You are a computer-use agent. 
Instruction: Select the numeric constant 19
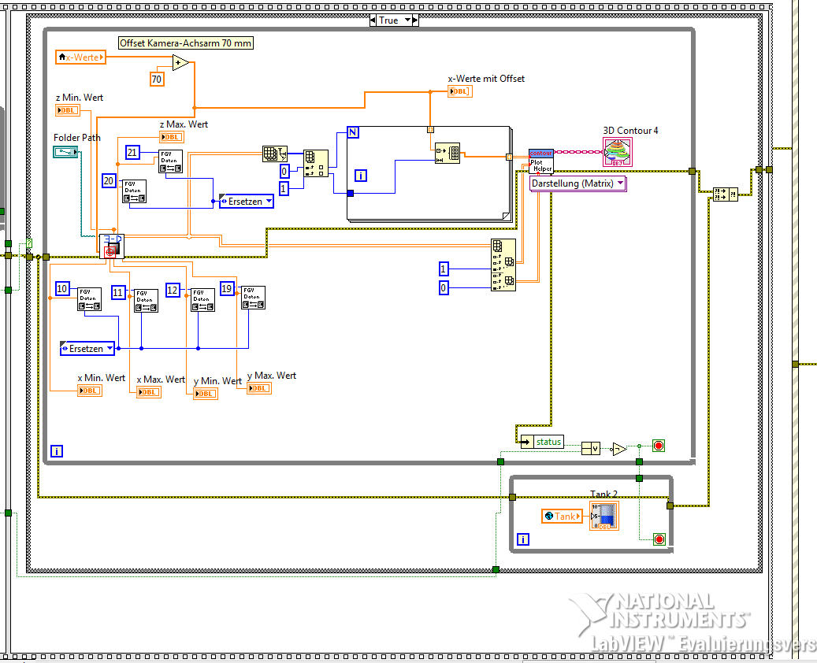[227, 288]
